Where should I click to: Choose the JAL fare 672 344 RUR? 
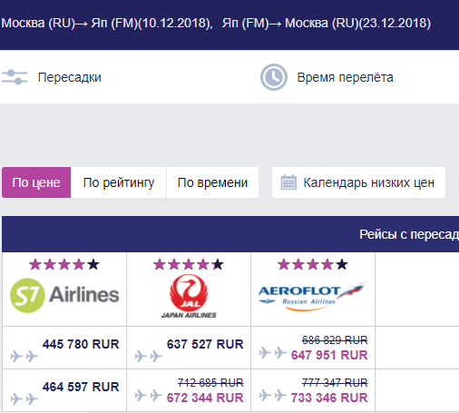point(205,398)
